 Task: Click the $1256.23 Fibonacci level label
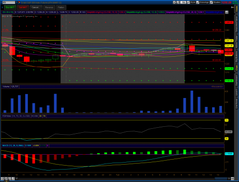coord(217,30)
